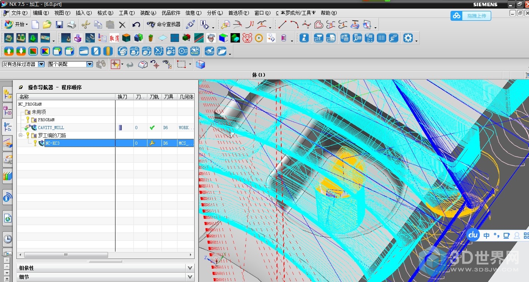Click the teal cube icon in second toolbar
Viewport: 529px width, 282px height.
click(126, 38)
